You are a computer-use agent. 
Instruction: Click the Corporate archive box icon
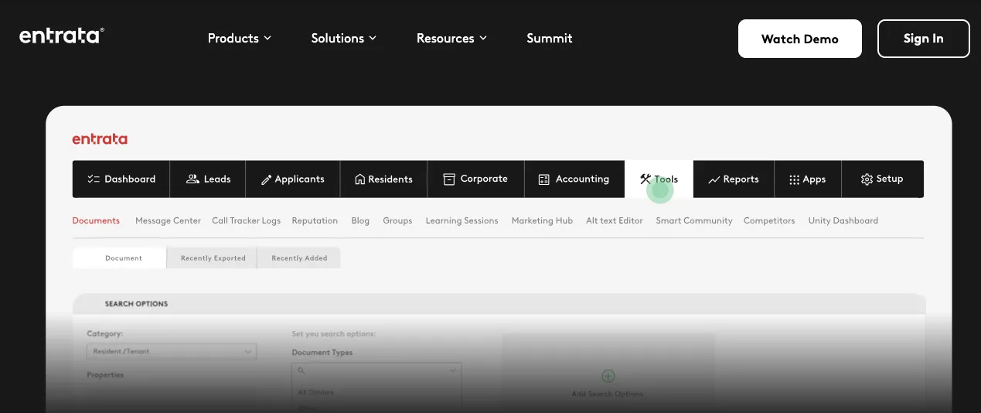(449, 179)
